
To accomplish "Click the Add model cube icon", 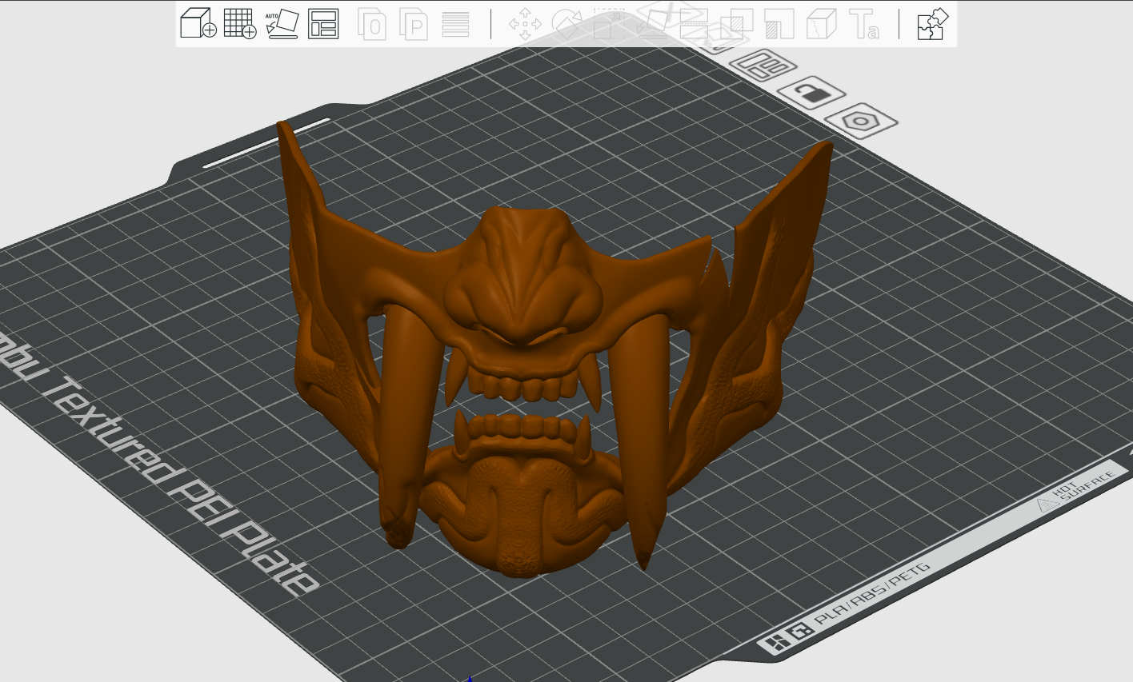I will pyautogui.click(x=198, y=23).
